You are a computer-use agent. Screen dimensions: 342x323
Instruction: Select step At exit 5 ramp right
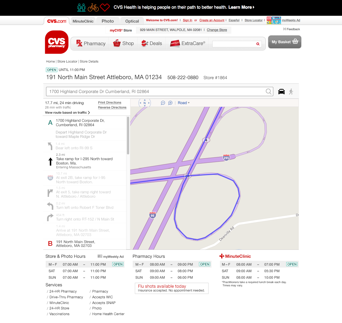coord(85,192)
